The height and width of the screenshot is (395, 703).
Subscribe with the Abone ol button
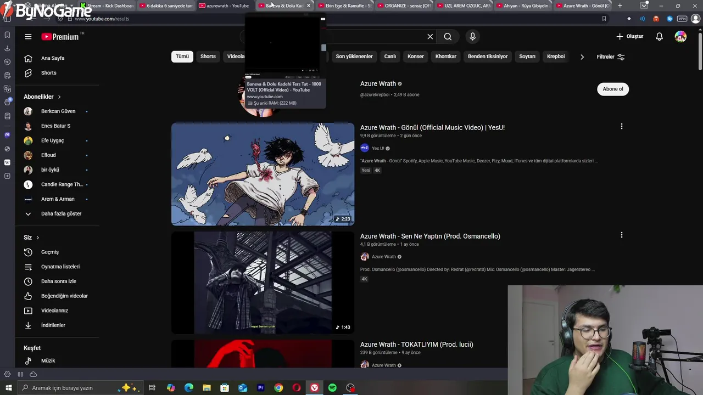point(613,89)
